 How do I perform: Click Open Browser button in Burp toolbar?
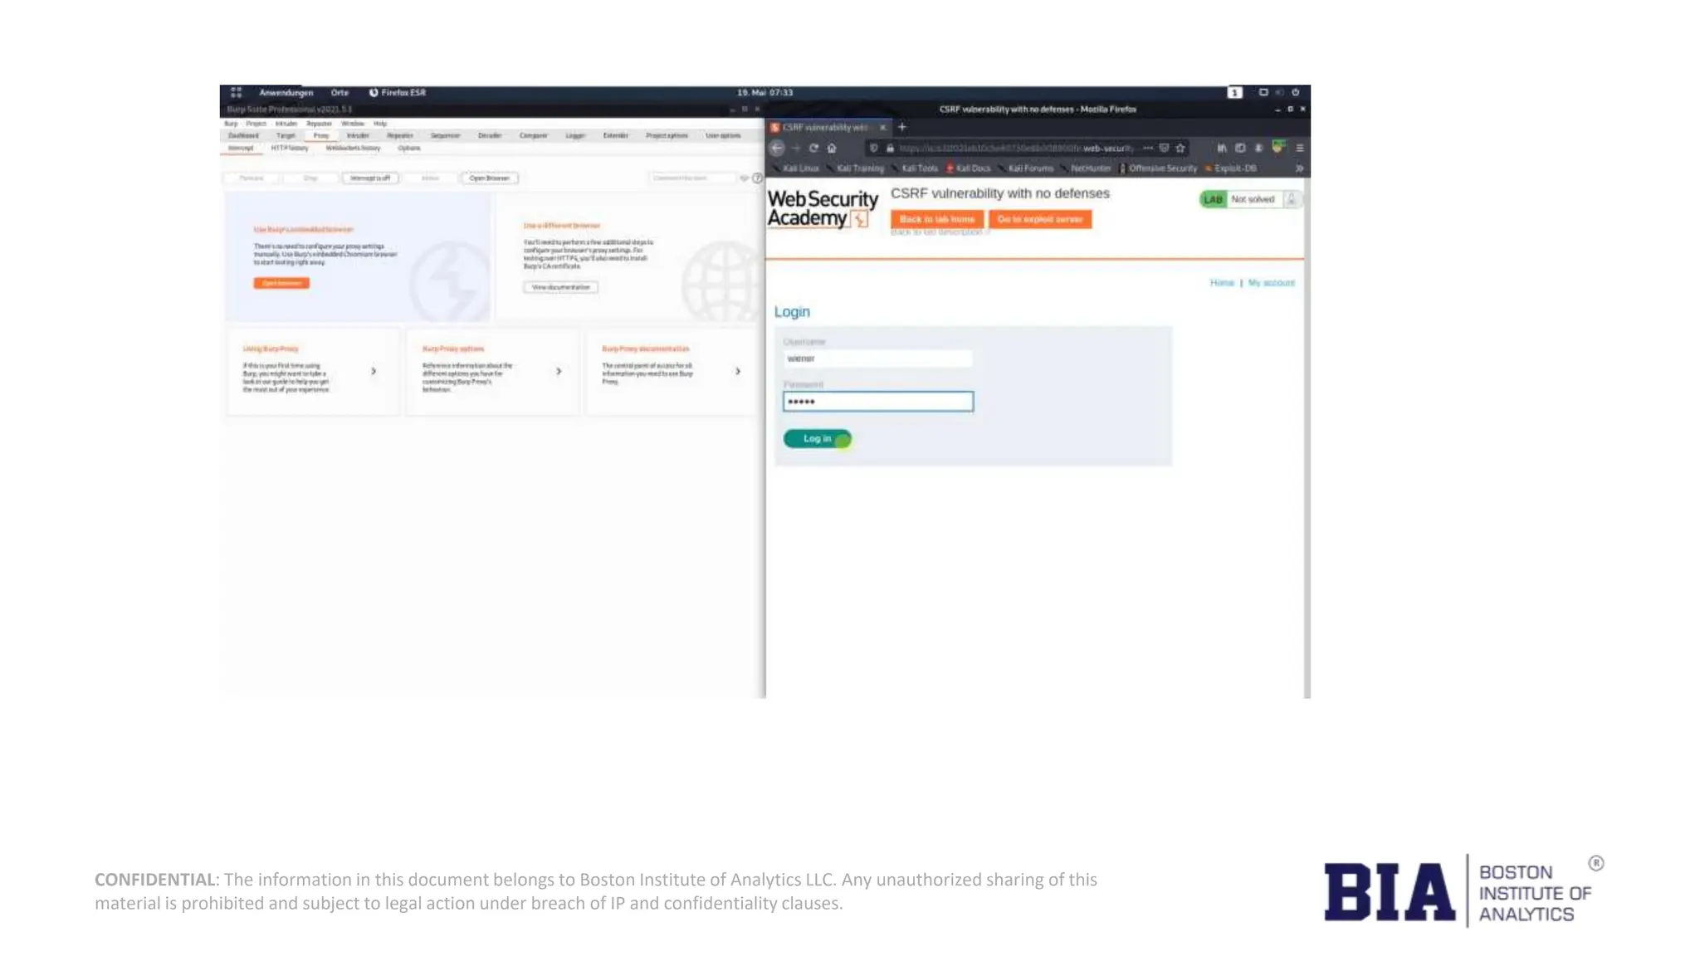pos(489,178)
